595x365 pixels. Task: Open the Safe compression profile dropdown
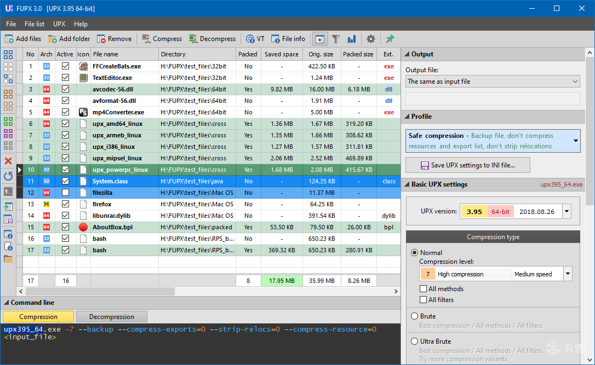tap(493, 141)
